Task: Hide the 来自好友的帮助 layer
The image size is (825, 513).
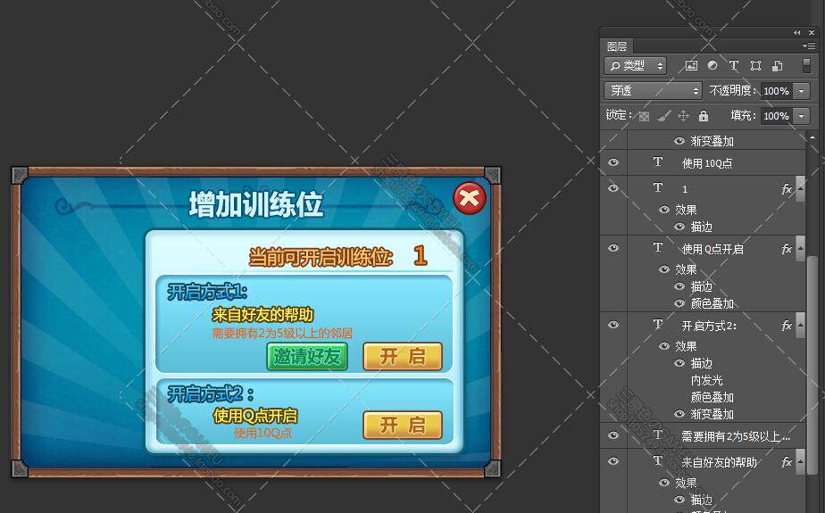Action: [613, 461]
